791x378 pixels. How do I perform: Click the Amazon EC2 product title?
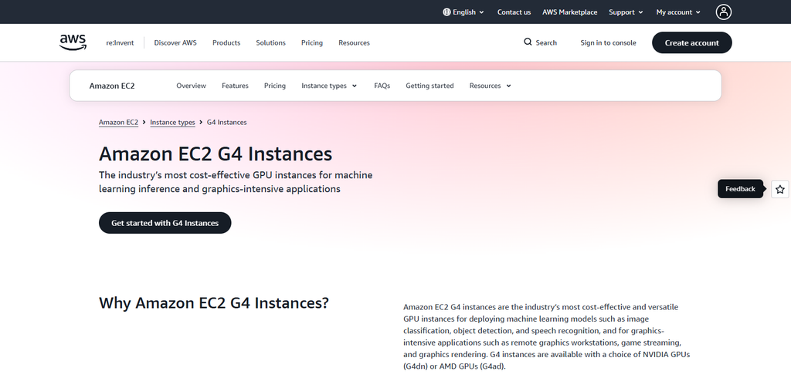[x=112, y=86]
